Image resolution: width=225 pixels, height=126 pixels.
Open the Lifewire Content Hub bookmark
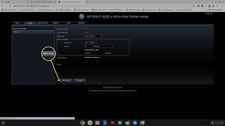(46, 10)
